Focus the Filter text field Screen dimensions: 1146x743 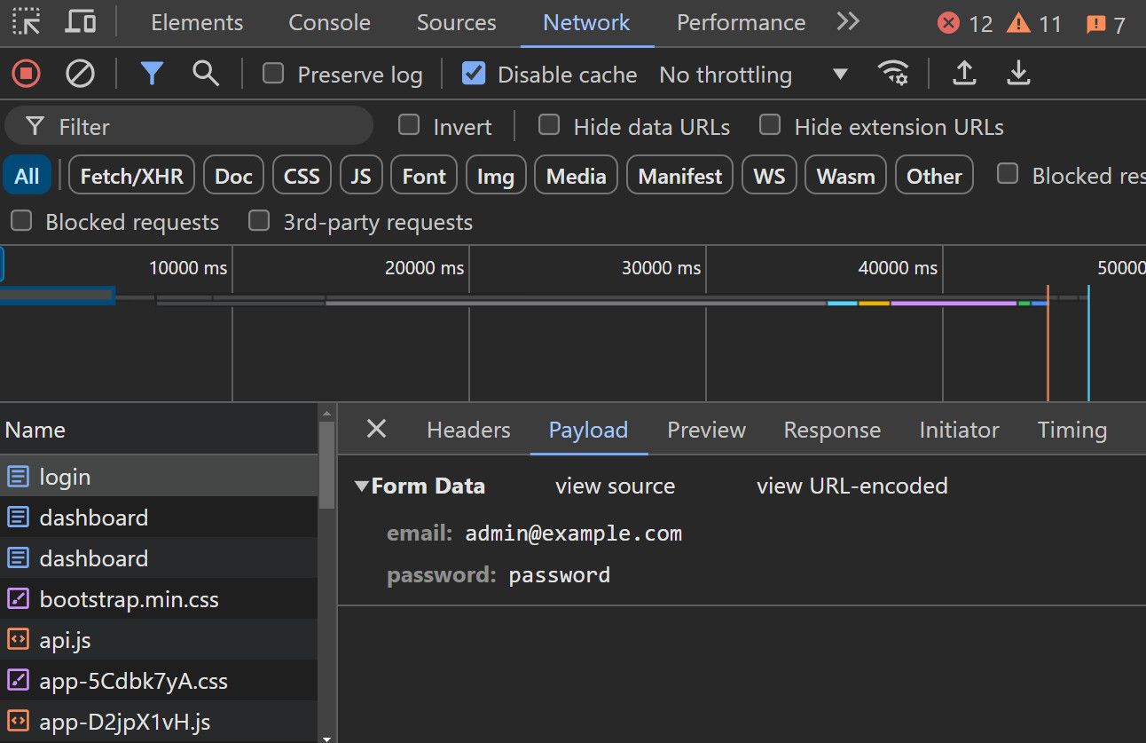[189, 126]
